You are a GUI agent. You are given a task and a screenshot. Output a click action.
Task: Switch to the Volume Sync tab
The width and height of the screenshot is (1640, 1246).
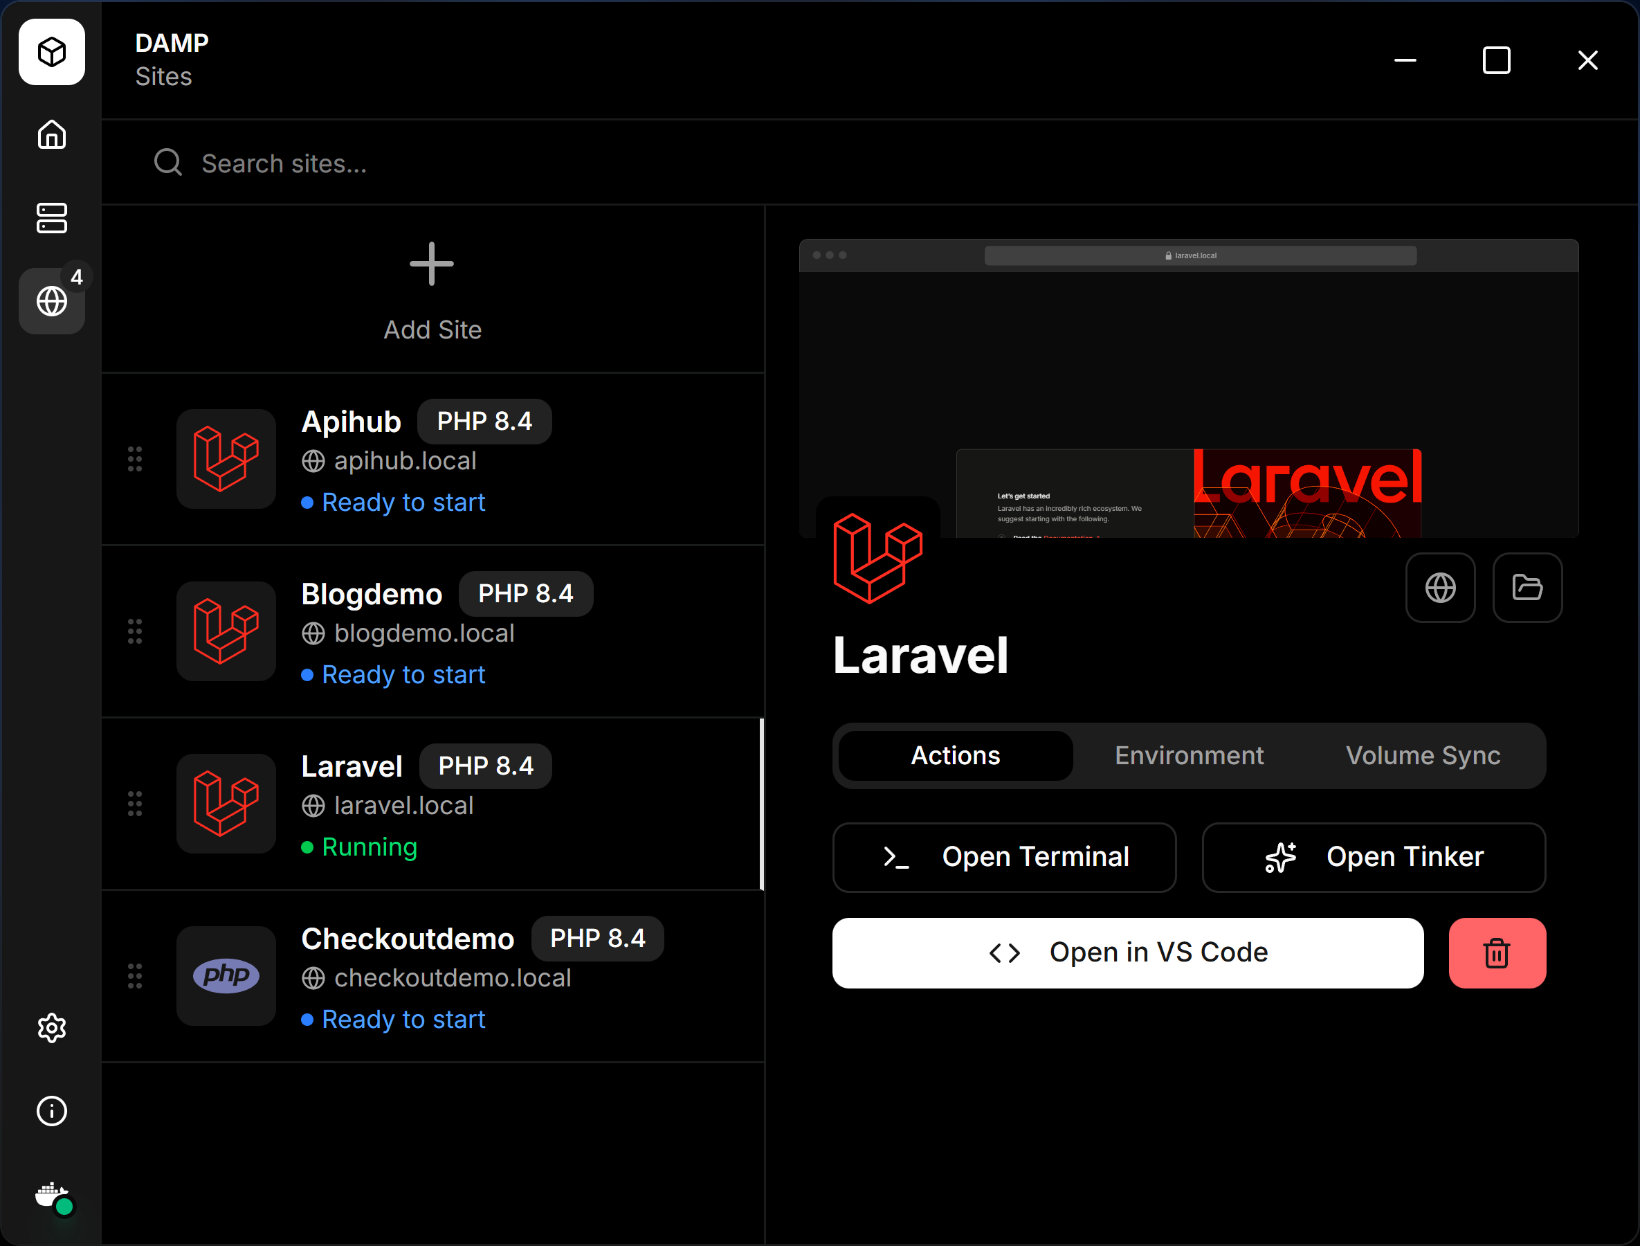[1422, 755]
